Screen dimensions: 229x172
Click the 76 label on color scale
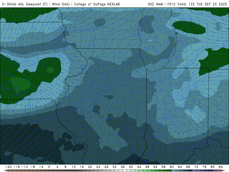[x=204, y=167]
